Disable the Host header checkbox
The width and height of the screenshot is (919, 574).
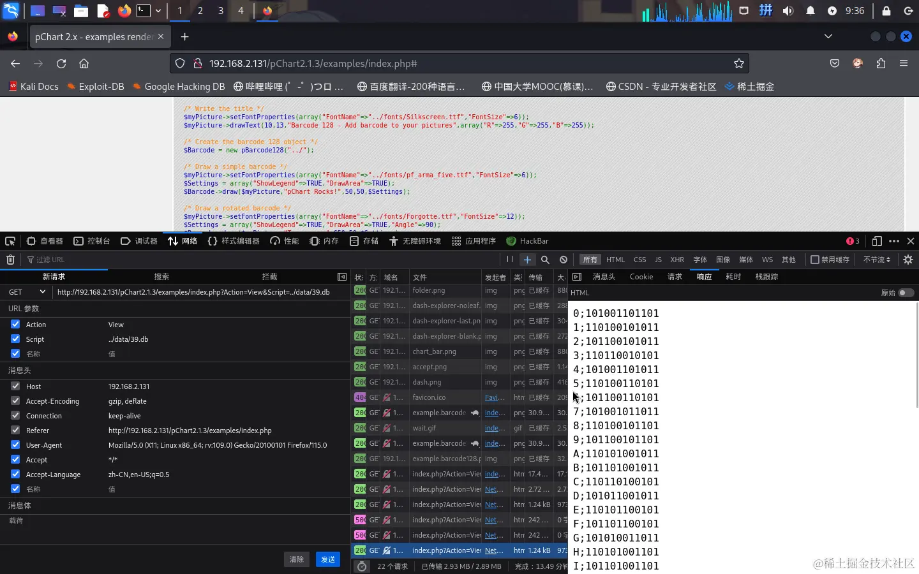pos(15,386)
